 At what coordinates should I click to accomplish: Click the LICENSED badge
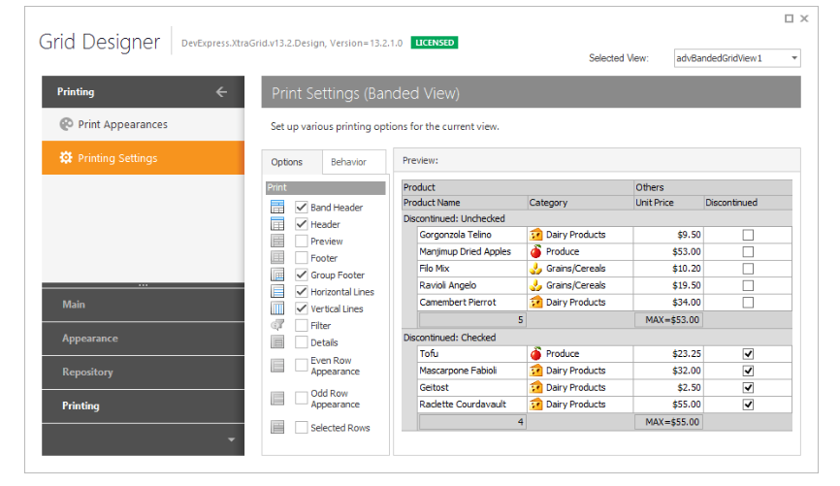tap(435, 43)
